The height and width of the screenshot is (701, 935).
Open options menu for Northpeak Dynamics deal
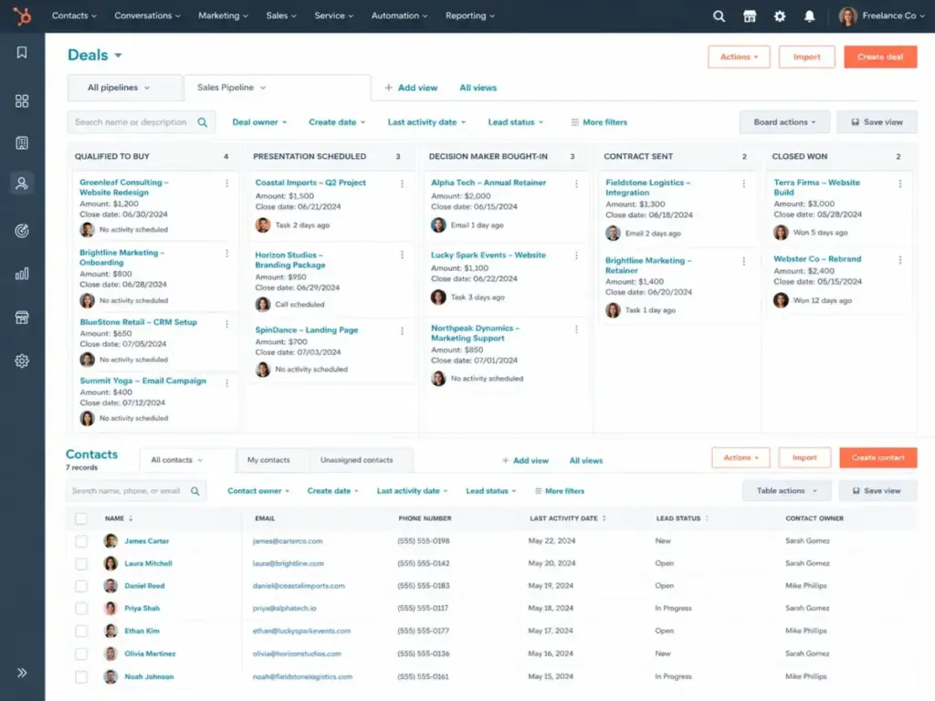577,329
